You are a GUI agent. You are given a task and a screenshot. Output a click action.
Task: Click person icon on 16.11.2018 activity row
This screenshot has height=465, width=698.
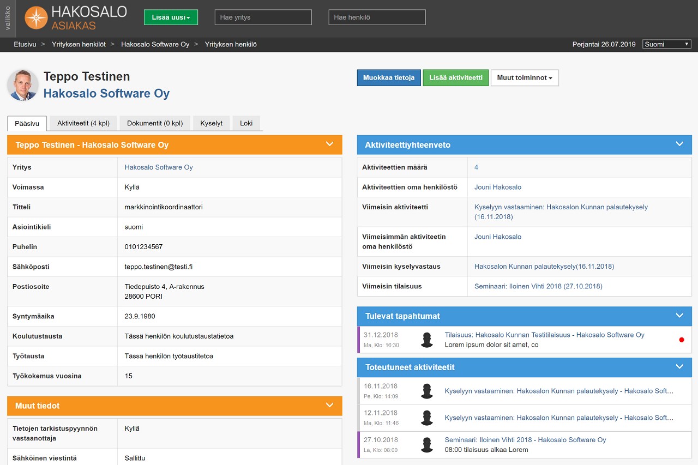coord(427,391)
